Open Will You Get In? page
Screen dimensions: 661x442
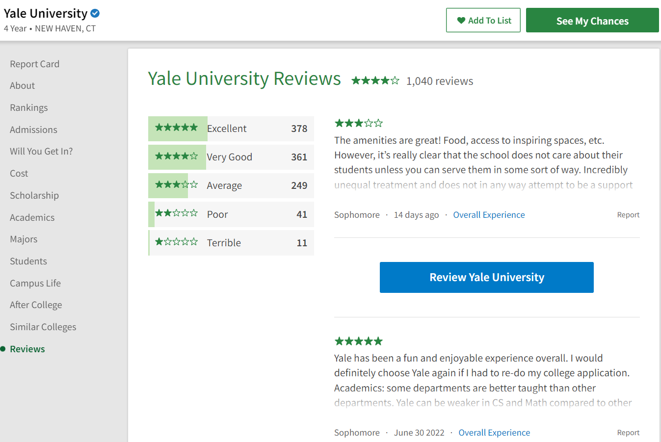(41, 151)
